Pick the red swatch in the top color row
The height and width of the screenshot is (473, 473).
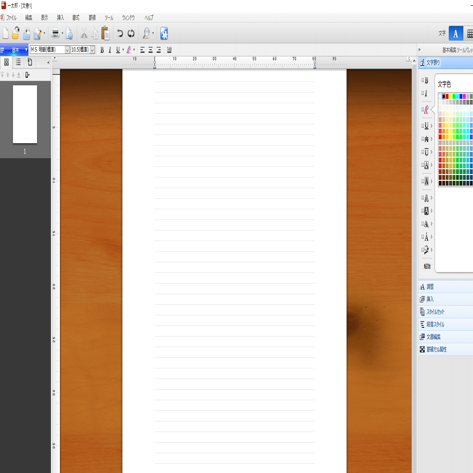click(447, 96)
